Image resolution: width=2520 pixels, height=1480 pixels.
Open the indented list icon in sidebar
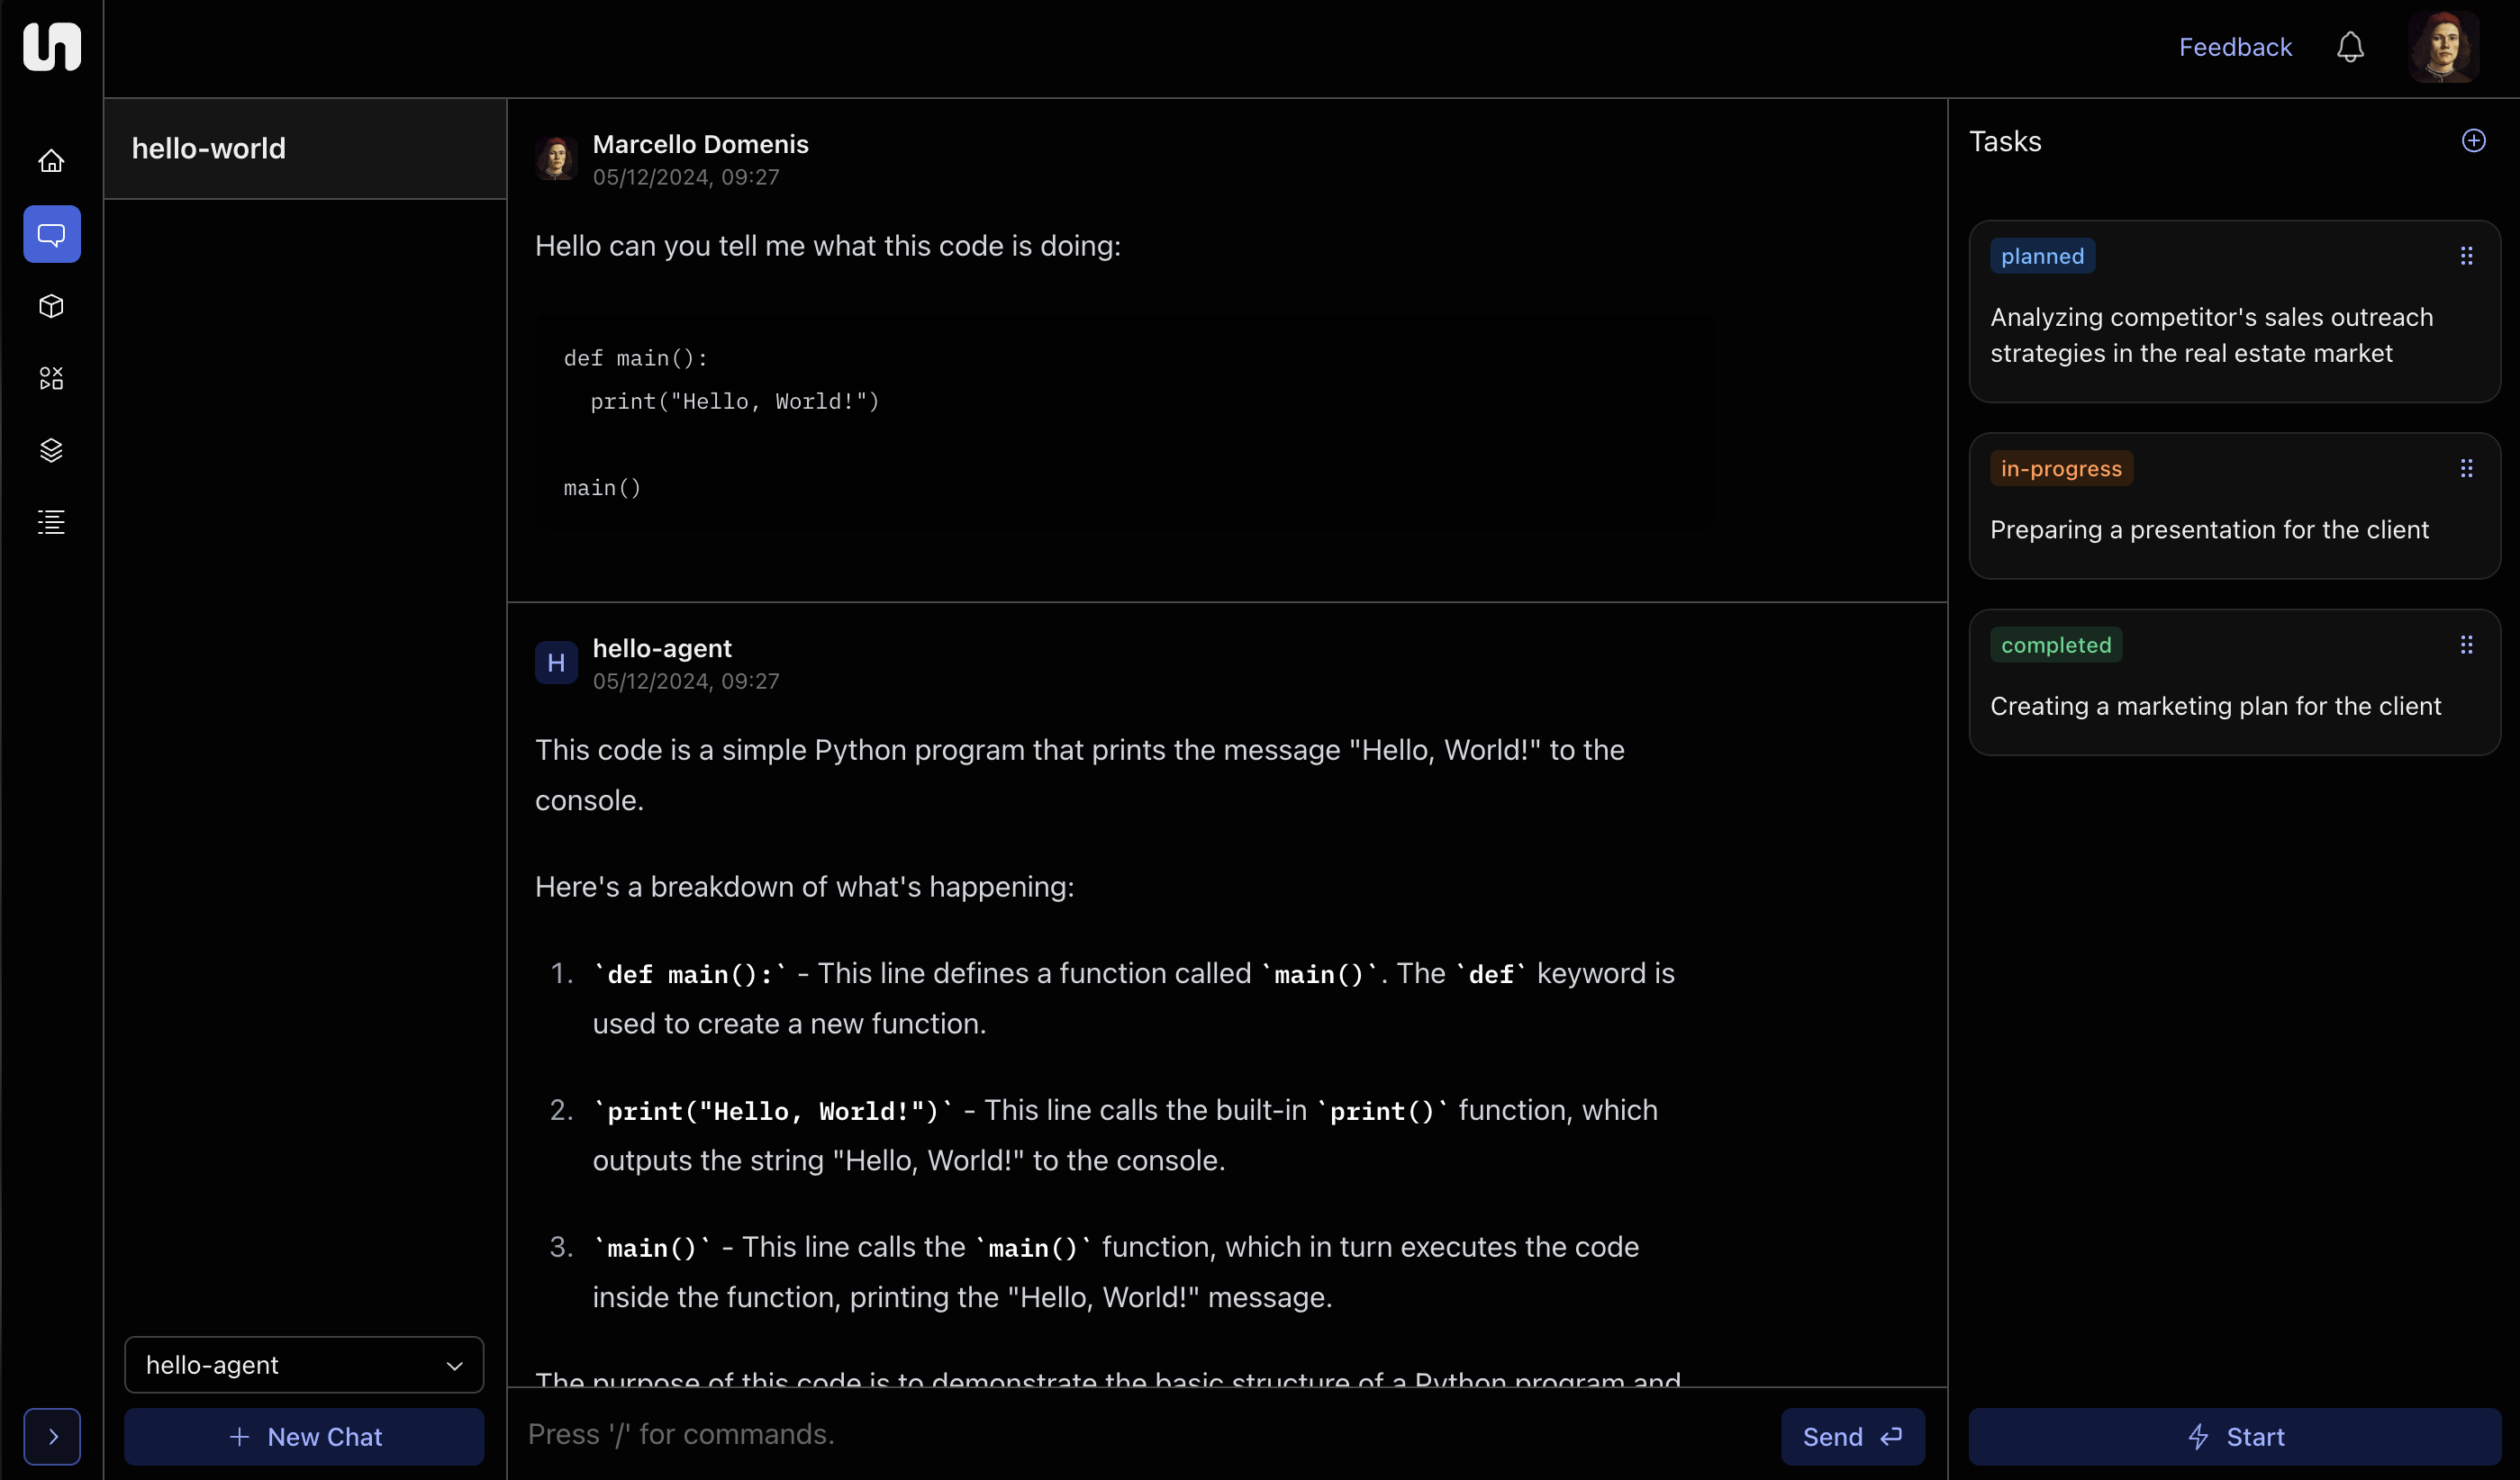click(x=51, y=521)
